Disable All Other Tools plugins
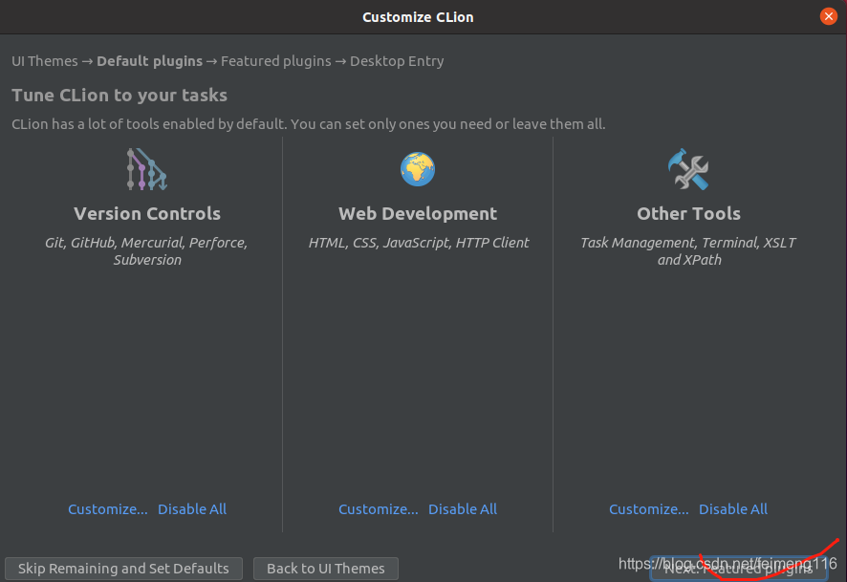 tap(733, 509)
